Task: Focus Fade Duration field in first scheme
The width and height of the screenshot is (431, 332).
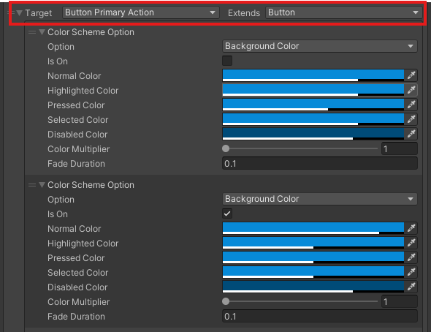Action: pyautogui.click(x=320, y=163)
